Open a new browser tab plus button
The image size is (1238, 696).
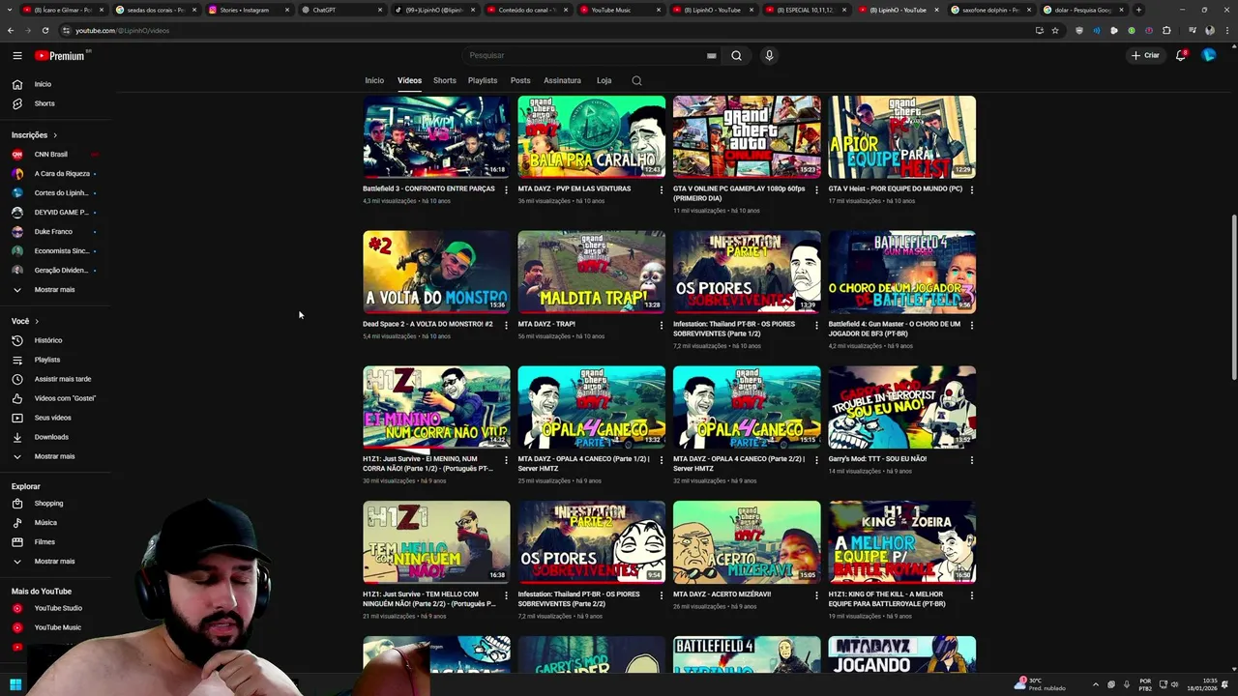[1138, 10]
